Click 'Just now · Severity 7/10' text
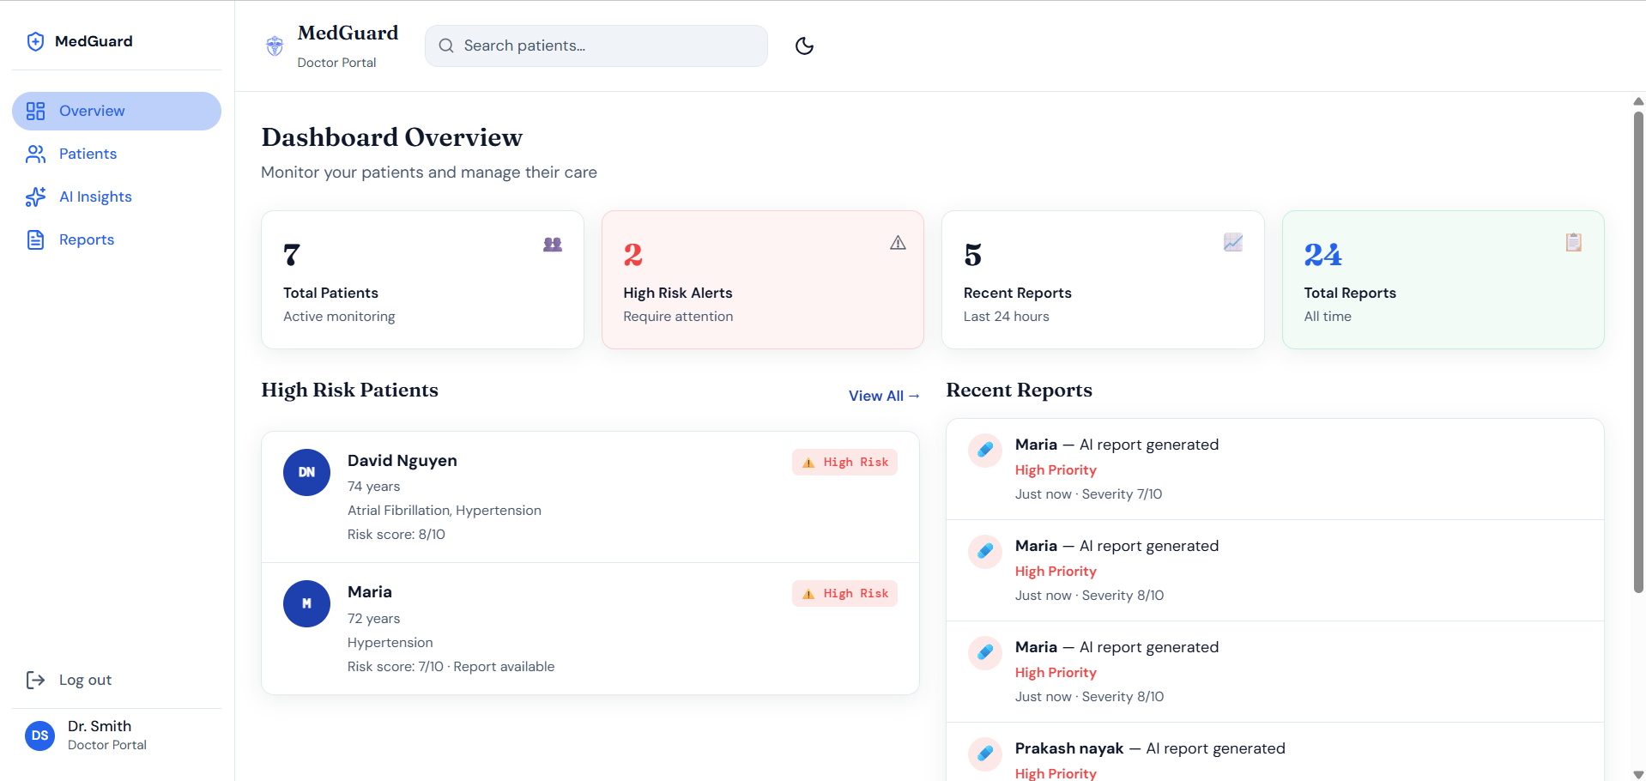The image size is (1646, 781). pos(1088,493)
